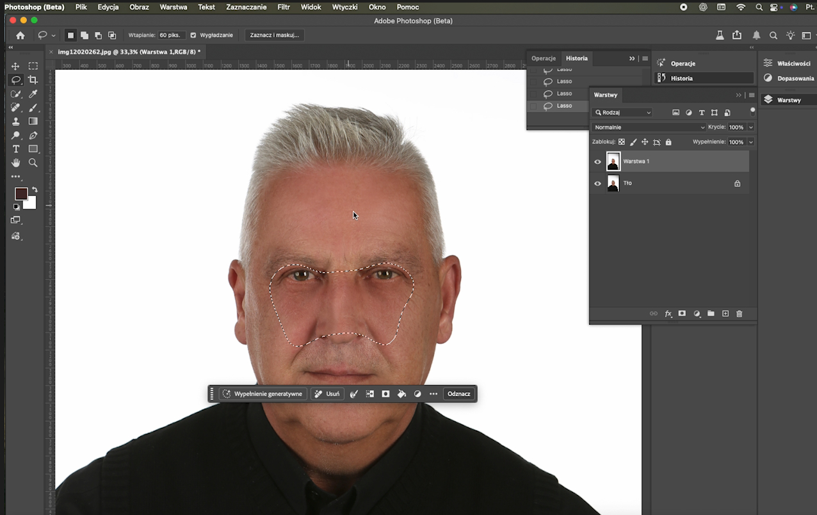Hide Warstwa 1 layer visibility
Screen dimensions: 817x515
(597, 161)
